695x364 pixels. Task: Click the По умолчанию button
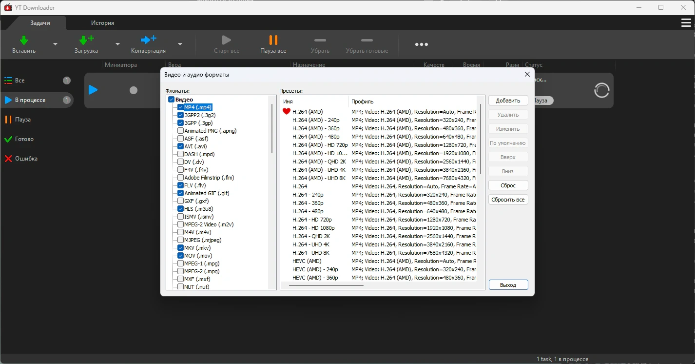pyautogui.click(x=508, y=143)
